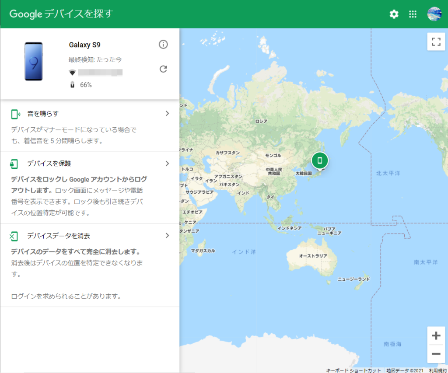Open the Google apps grid
This screenshot has height=373, width=448.
(x=413, y=14)
